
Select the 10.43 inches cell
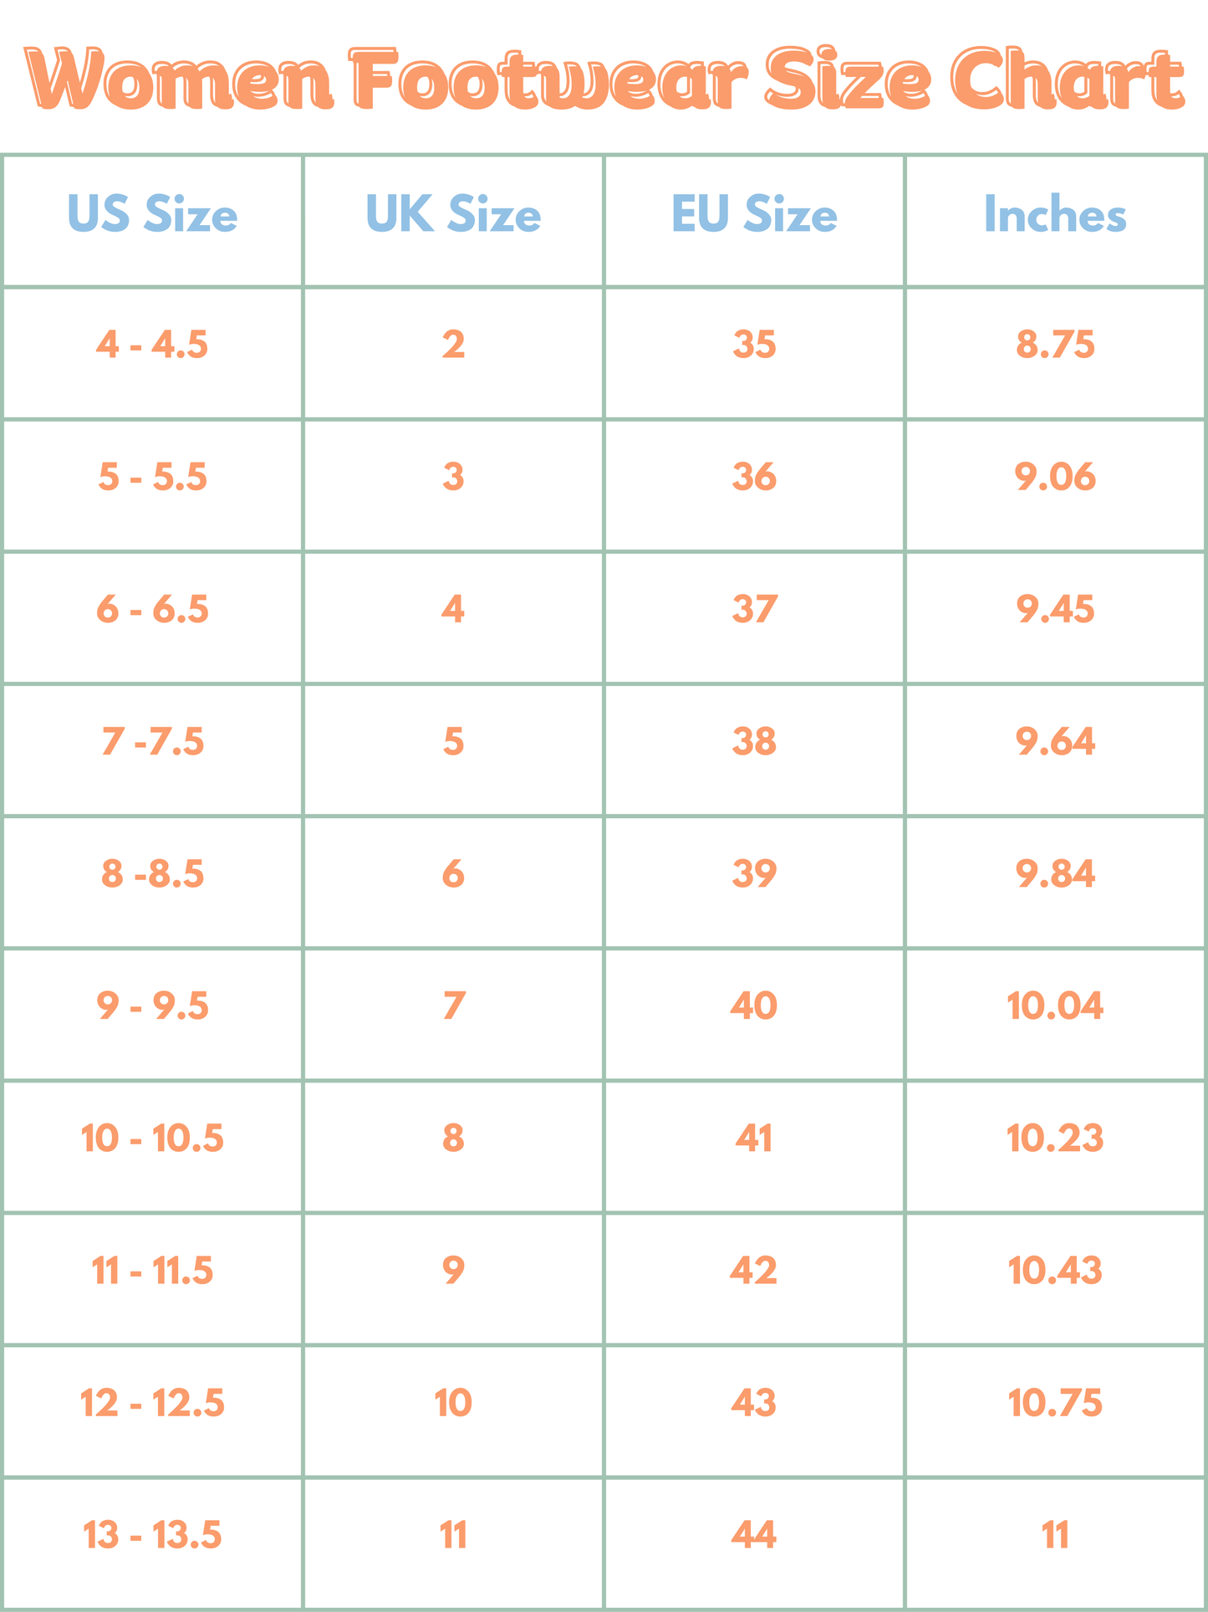pyautogui.click(x=1055, y=1271)
